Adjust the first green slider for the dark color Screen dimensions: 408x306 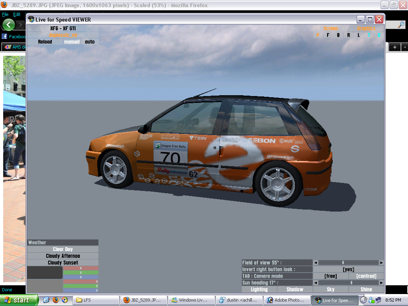80,273
